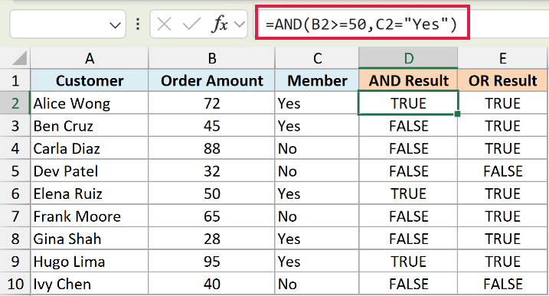The image size is (549, 296).
Task: Select the Elena Ruiz cell
Action: [x=90, y=194]
